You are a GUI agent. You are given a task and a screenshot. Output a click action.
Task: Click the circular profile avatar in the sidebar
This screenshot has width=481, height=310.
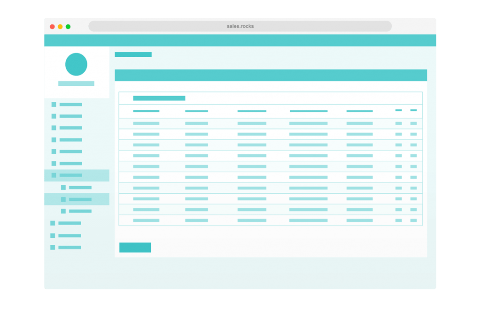pos(76,64)
